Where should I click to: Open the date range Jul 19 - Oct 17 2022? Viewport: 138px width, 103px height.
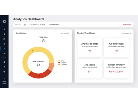click(36, 25)
